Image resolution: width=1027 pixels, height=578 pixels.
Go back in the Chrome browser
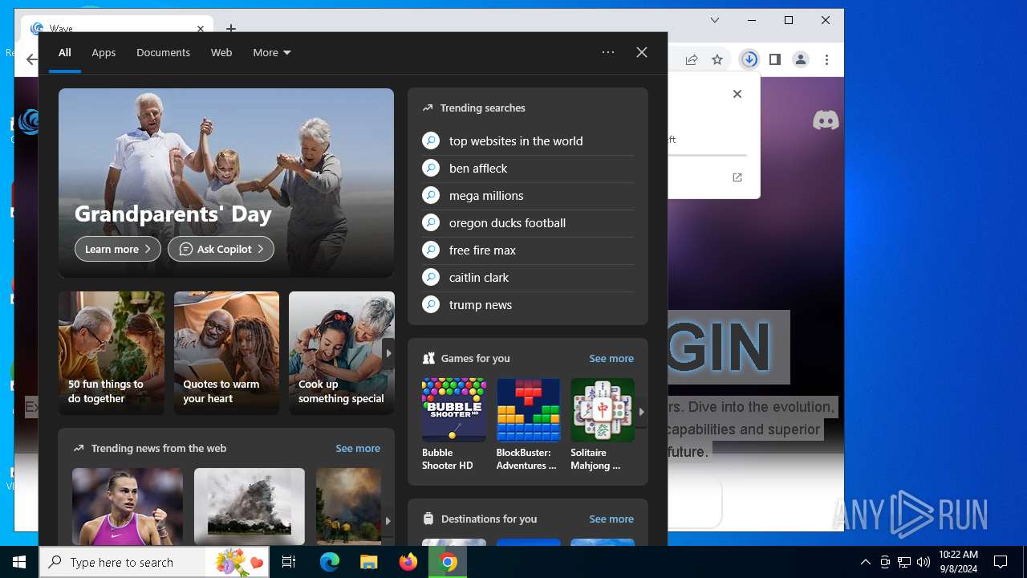31,59
